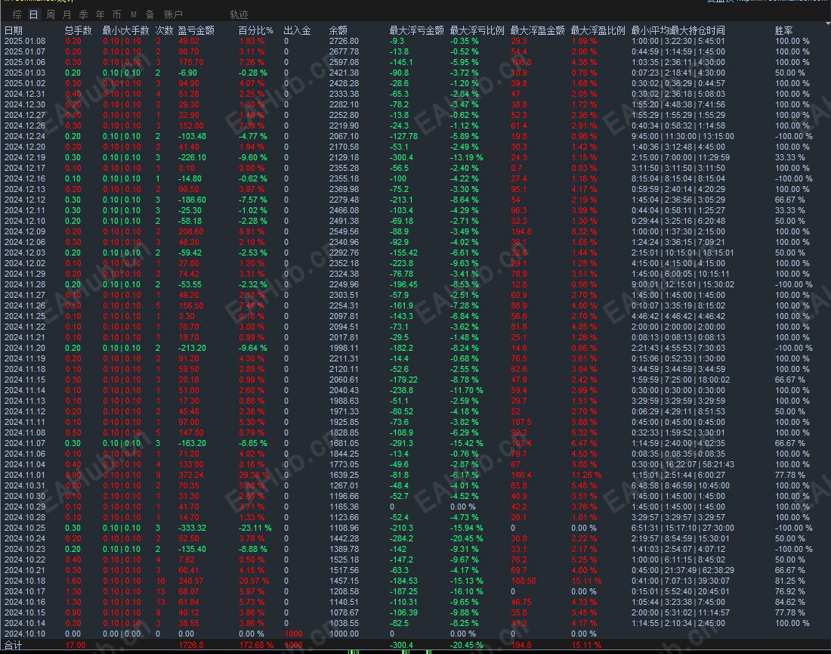
Task: Click balance value 2549.56
Action: point(344,231)
